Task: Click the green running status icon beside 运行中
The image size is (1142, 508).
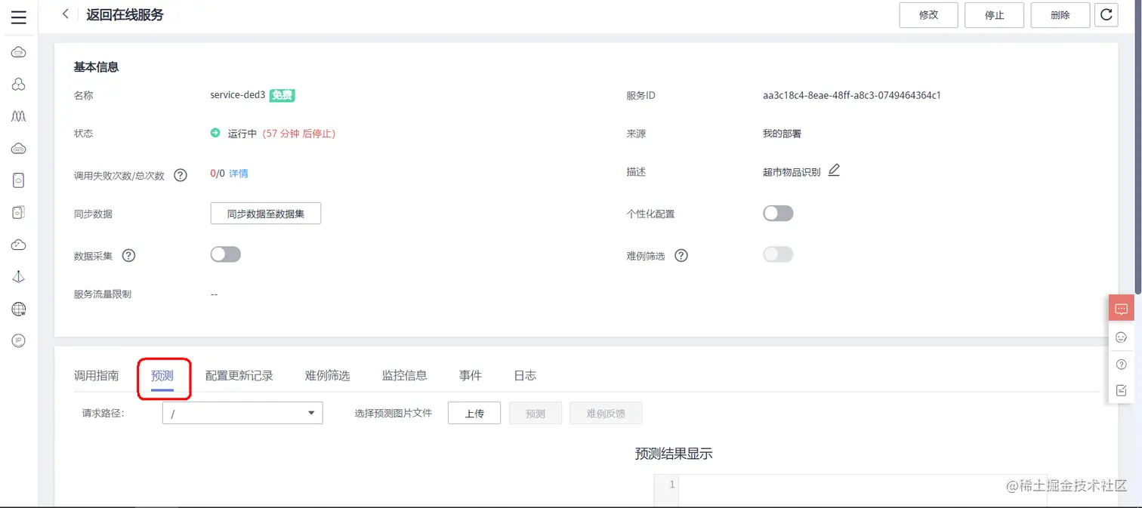Action: 215,133
